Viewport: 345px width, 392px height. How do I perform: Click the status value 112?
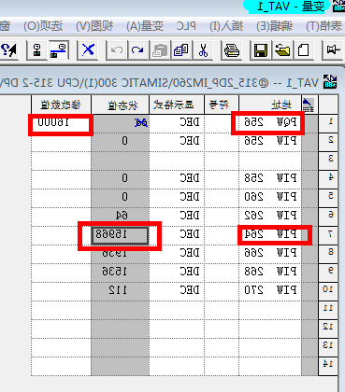tap(121, 291)
